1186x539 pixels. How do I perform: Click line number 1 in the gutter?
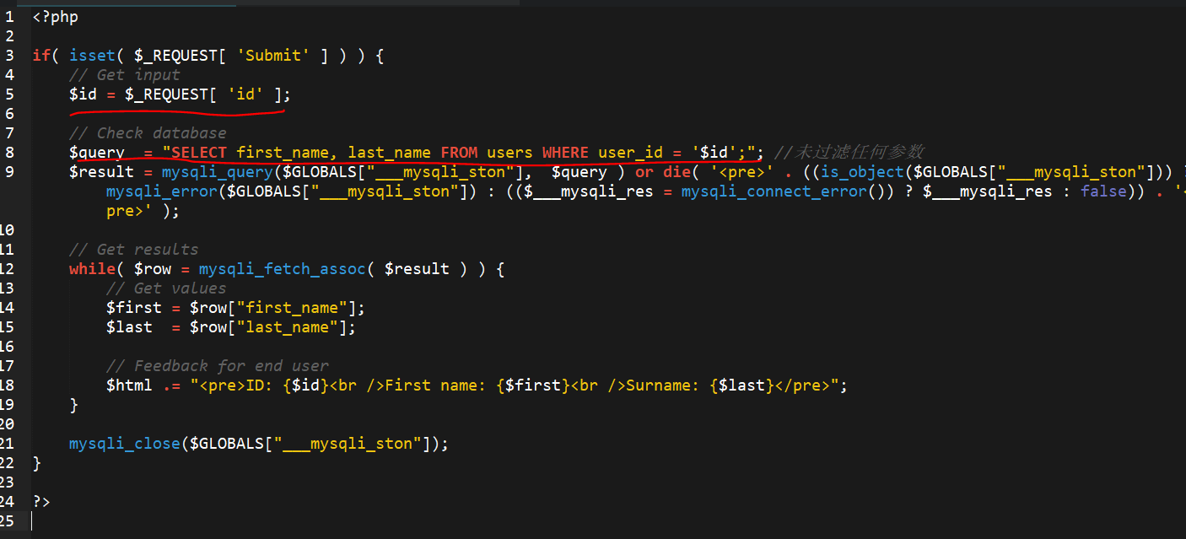[9, 17]
